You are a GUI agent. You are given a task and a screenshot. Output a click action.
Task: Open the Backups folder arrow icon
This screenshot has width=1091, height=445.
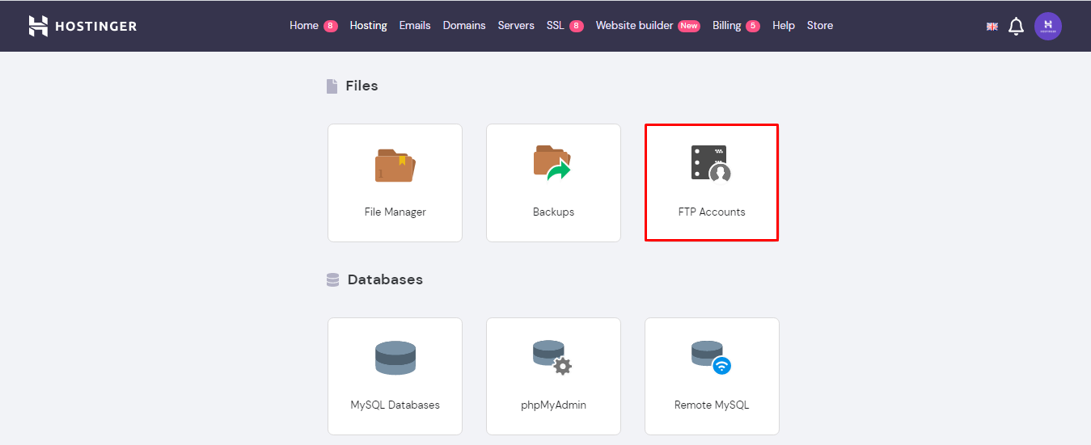click(552, 162)
